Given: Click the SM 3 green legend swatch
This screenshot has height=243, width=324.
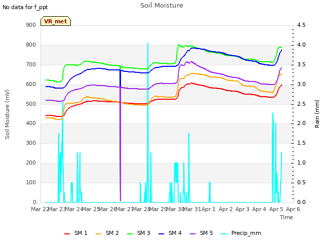Looking at the screenshot, I should tap(130, 234).
